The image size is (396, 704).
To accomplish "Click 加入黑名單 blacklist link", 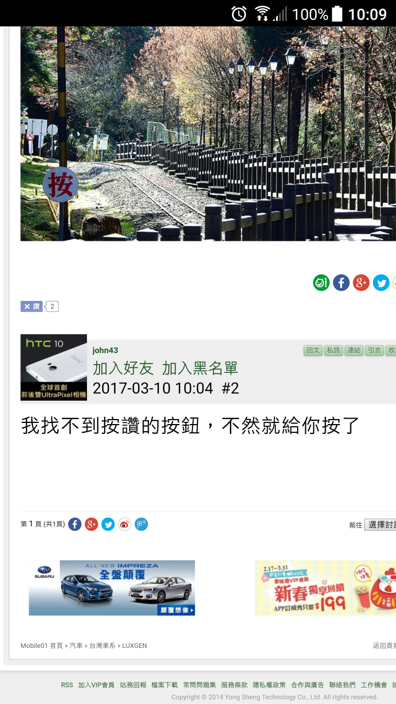I will pyautogui.click(x=200, y=368).
